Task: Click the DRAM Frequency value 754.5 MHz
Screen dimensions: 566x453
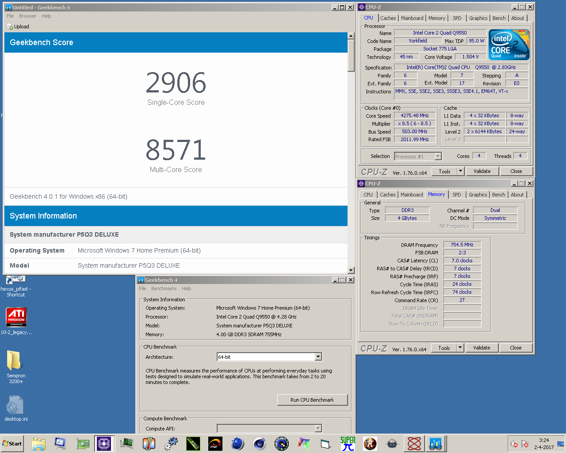Action: pyautogui.click(x=462, y=245)
